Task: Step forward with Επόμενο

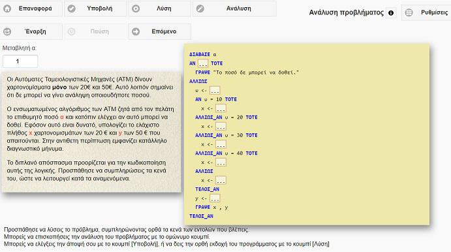Action: coord(160,31)
